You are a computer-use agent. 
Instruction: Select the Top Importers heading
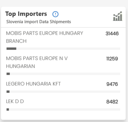26,14
